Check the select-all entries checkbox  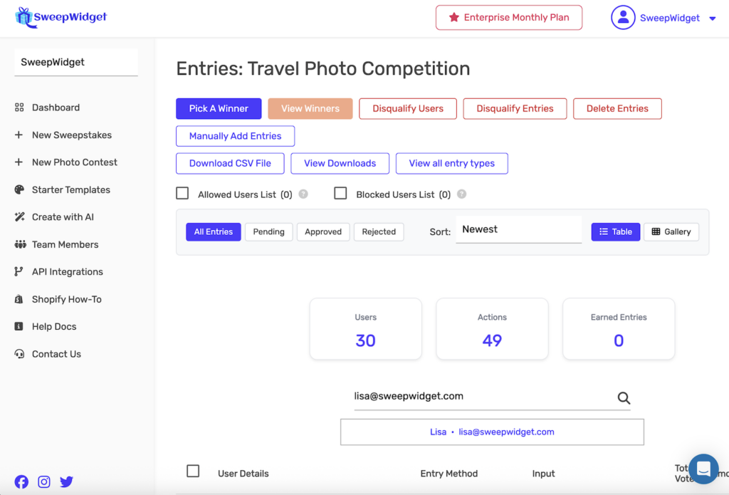(193, 471)
